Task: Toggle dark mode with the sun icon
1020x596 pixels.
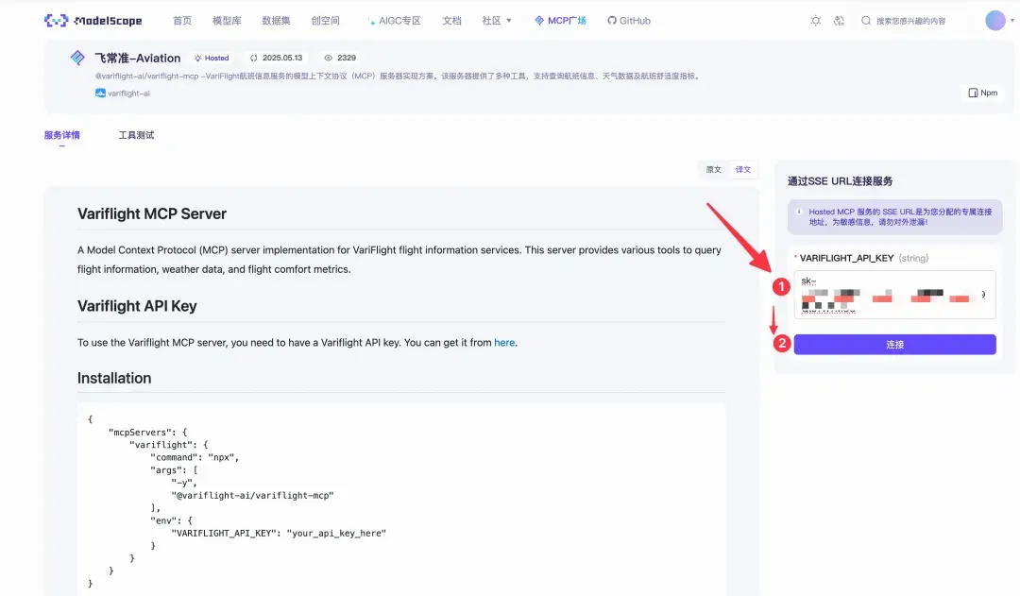Action: 817,20
